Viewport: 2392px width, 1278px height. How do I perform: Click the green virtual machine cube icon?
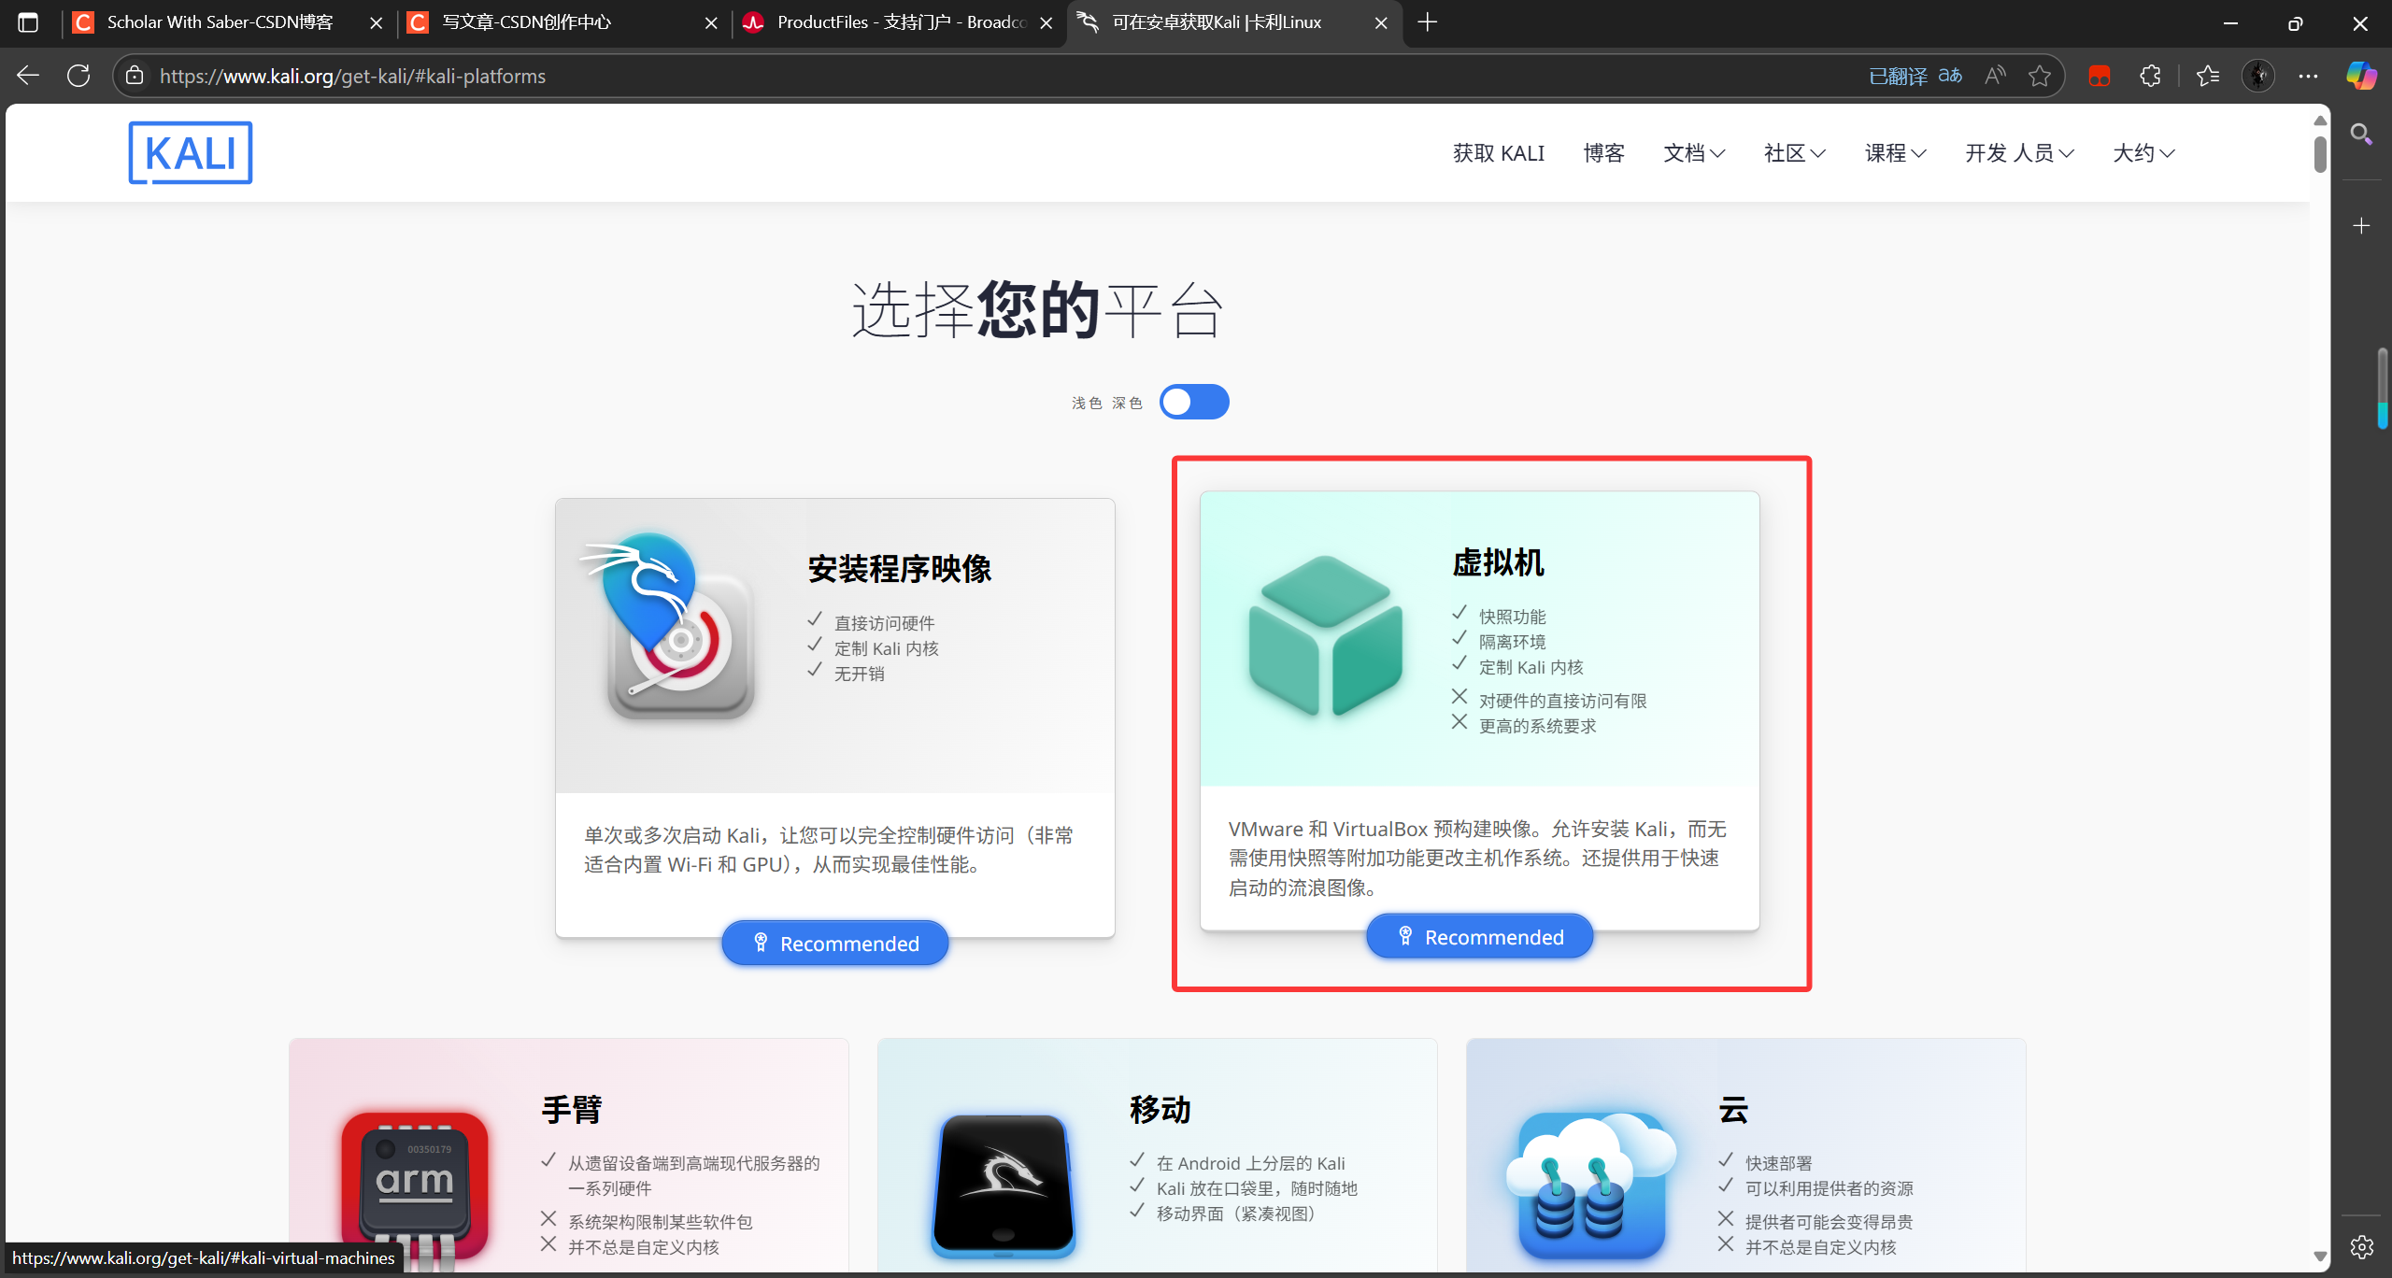[1325, 635]
